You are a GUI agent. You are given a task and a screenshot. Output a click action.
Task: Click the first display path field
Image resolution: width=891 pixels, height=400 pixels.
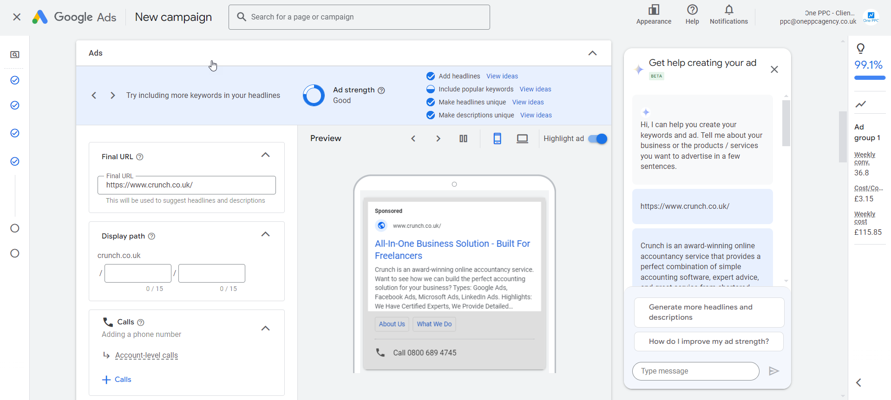[138, 273]
